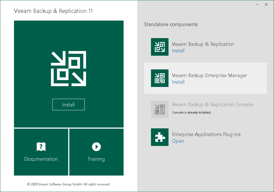Click the large Veeam logo artwork
The height and width of the screenshot is (192, 274).
coord(68,68)
